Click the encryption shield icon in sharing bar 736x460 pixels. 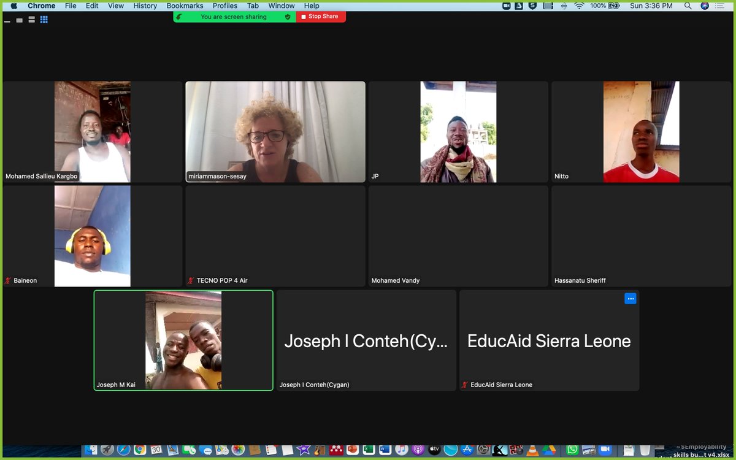coord(288,17)
